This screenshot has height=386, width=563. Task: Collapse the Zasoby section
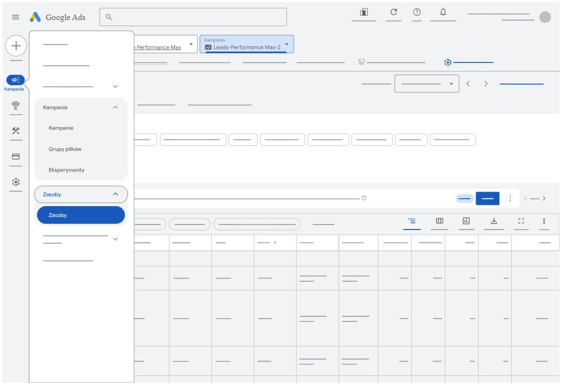pyautogui.click(x=115, y=194)
